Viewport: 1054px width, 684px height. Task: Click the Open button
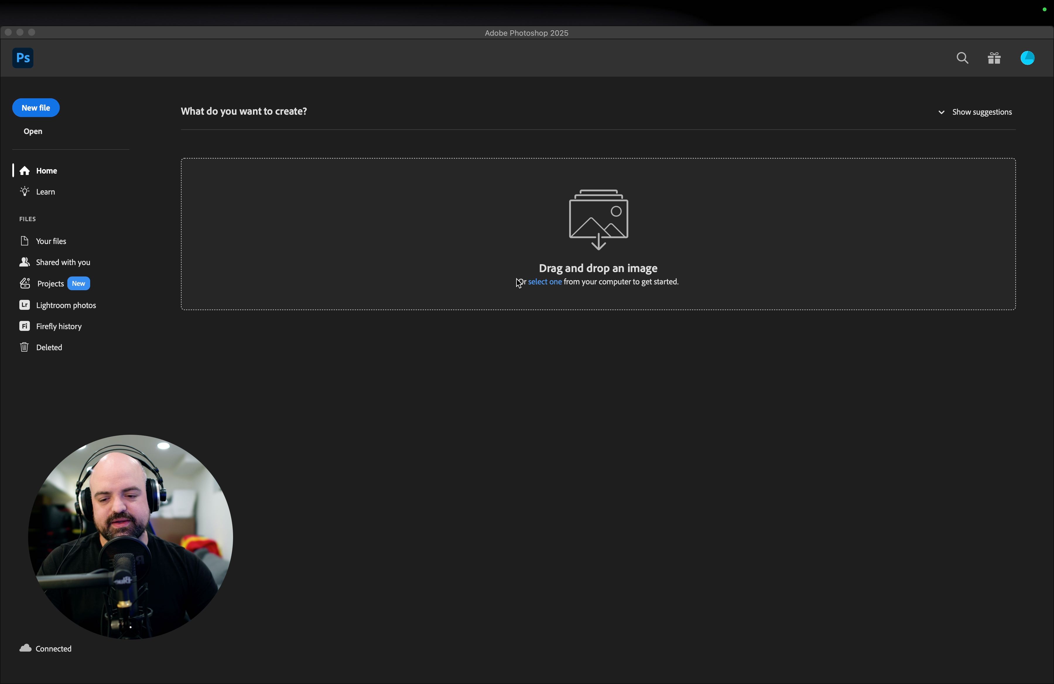tap(33, 132)
